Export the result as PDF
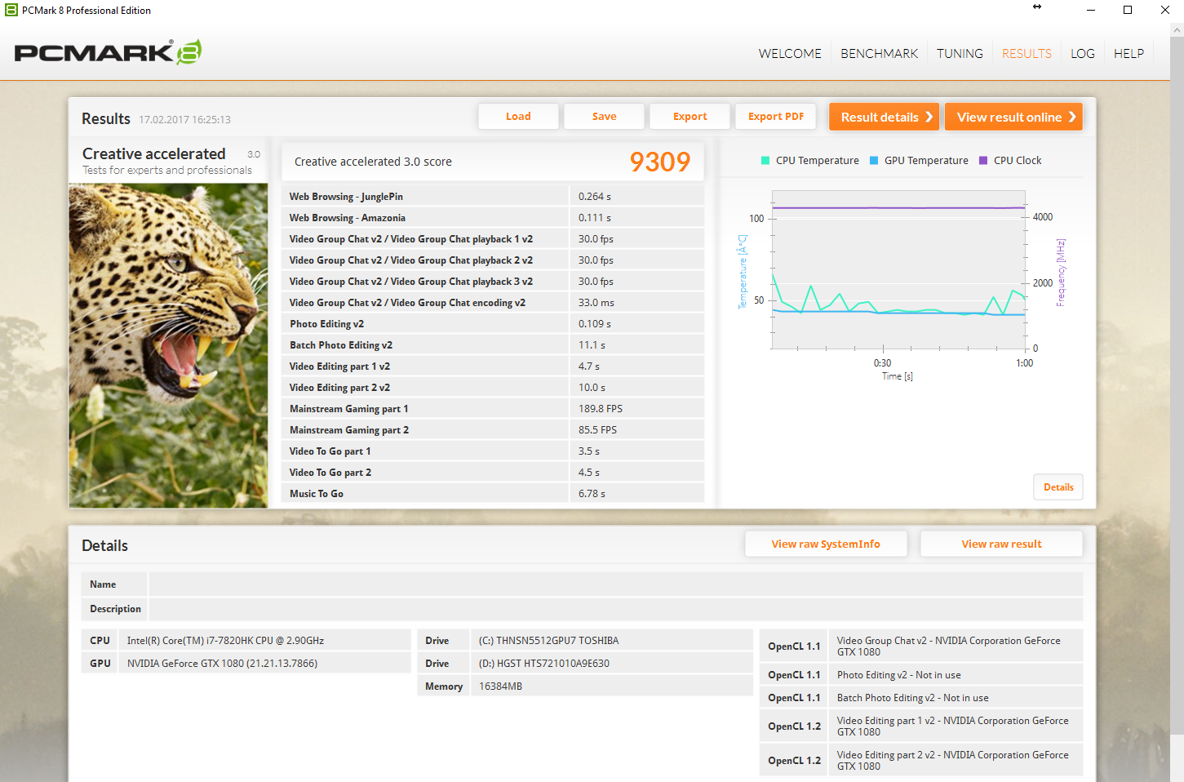 tap(776, 117)
